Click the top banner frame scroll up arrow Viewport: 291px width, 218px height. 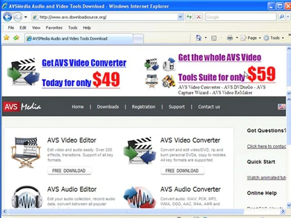click(289, 49)
